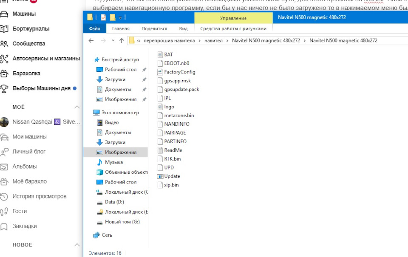
Task: Click the Сообщества people icon in the sidebar
Action: [x=4, y=44]
